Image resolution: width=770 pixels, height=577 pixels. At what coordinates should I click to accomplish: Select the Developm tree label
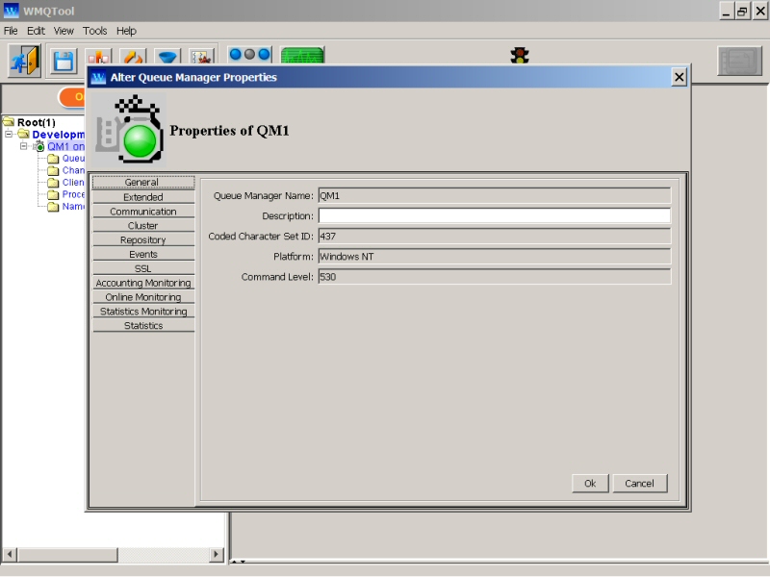tap(59, 134)
